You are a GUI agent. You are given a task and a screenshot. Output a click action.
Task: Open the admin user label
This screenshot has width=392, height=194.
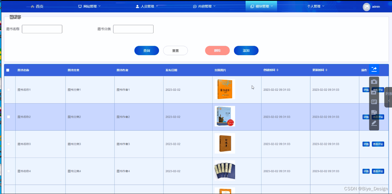click(376, 7)
